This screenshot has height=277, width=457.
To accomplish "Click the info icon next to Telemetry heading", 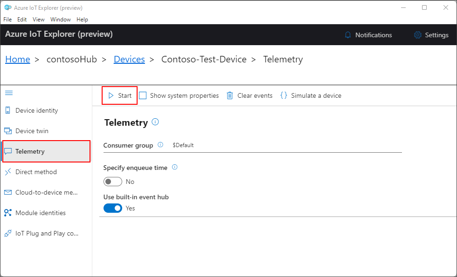I will pos(155,122).
